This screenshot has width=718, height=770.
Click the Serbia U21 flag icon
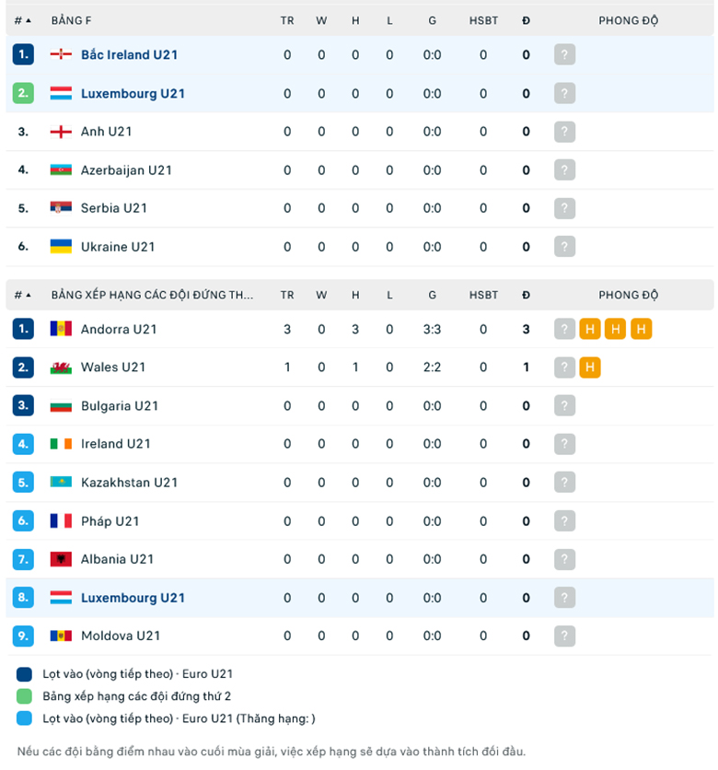tap(61, 208)
